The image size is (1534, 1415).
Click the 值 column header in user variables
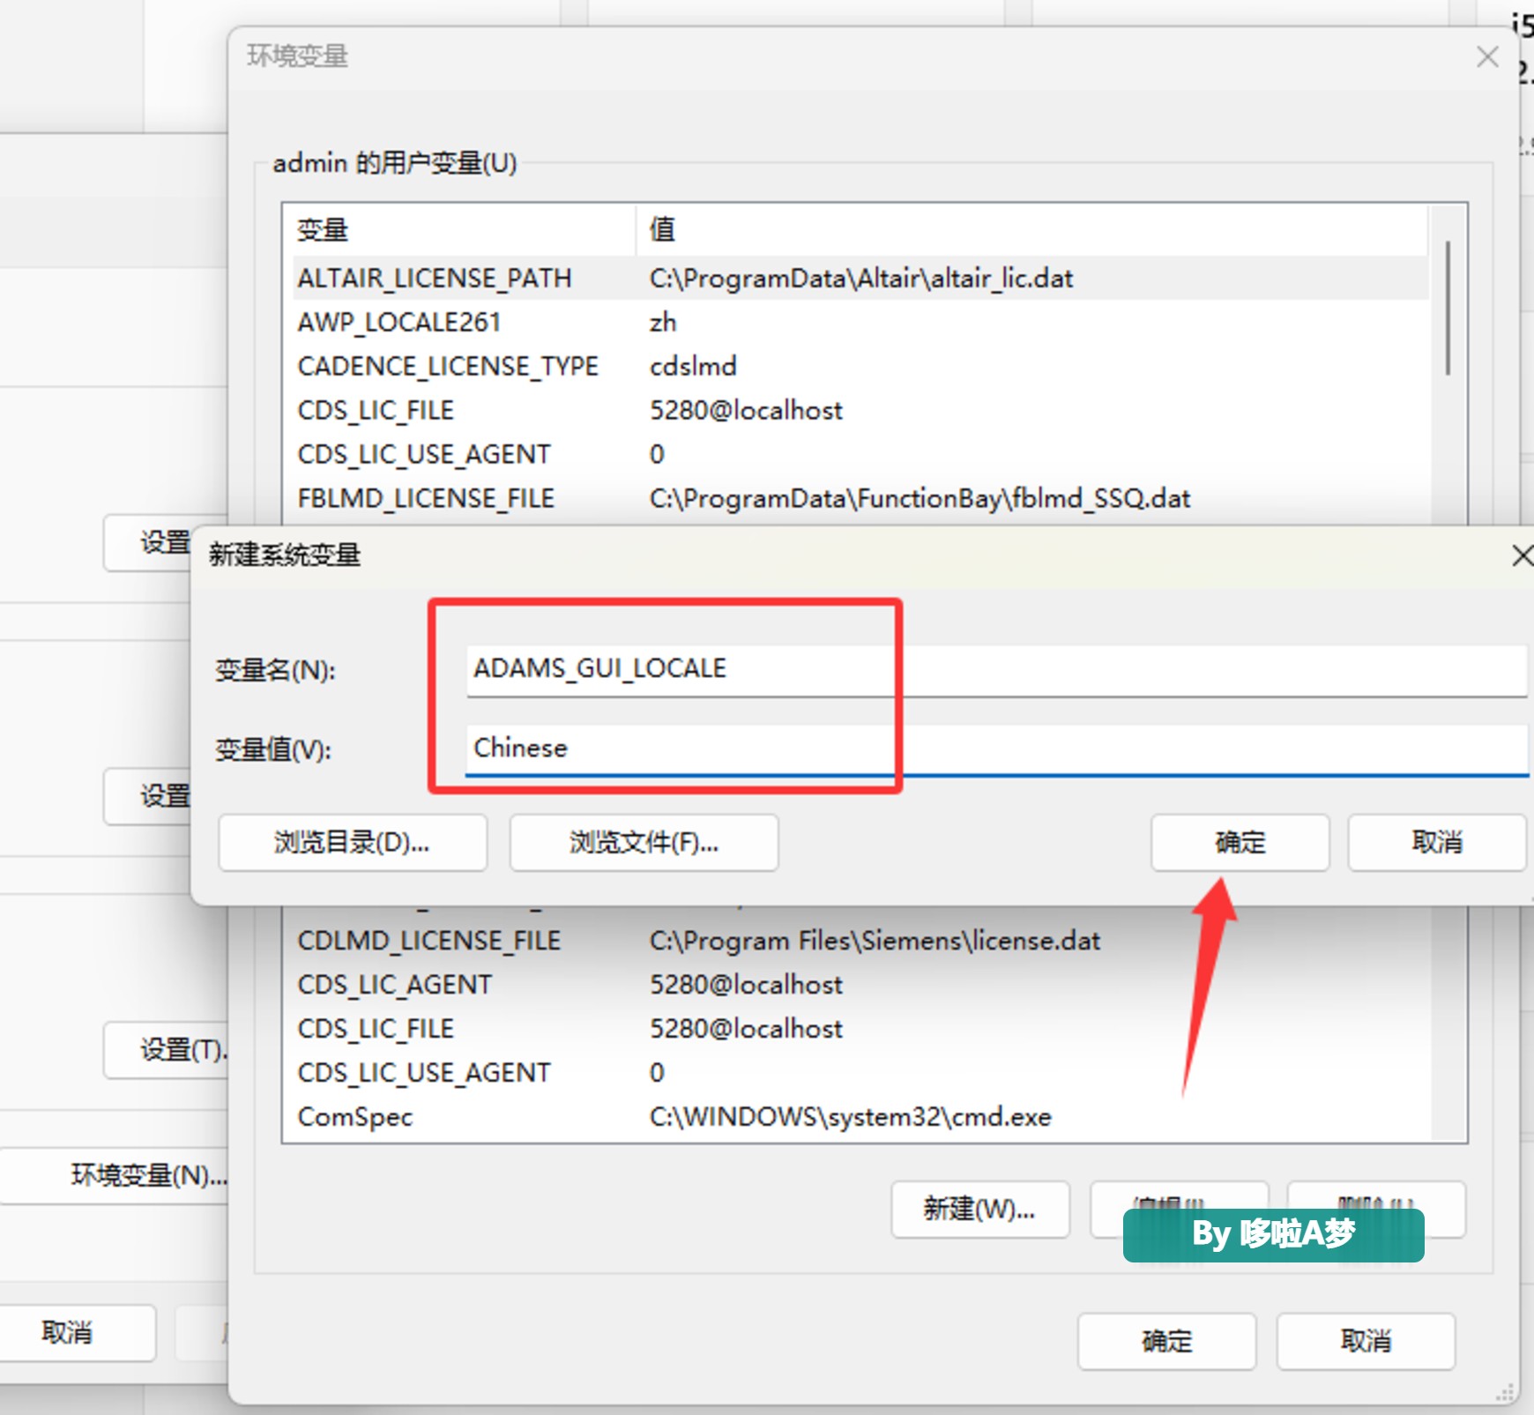pyautogui.click(x=1031, y=230)
